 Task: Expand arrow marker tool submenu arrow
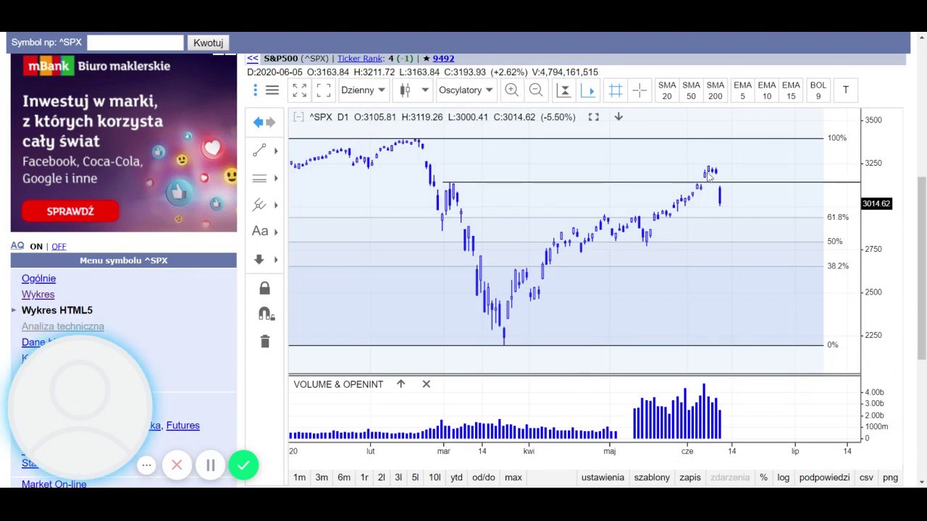276,259
